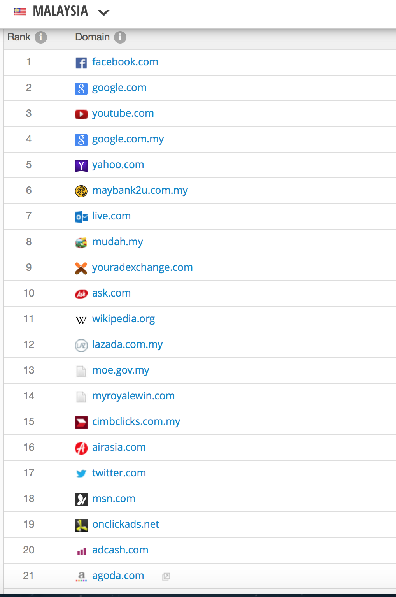Go to the moe.gov.my link

point(121,370)
